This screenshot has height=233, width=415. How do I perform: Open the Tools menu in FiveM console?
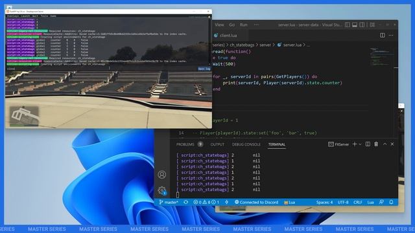coord(44,16)
